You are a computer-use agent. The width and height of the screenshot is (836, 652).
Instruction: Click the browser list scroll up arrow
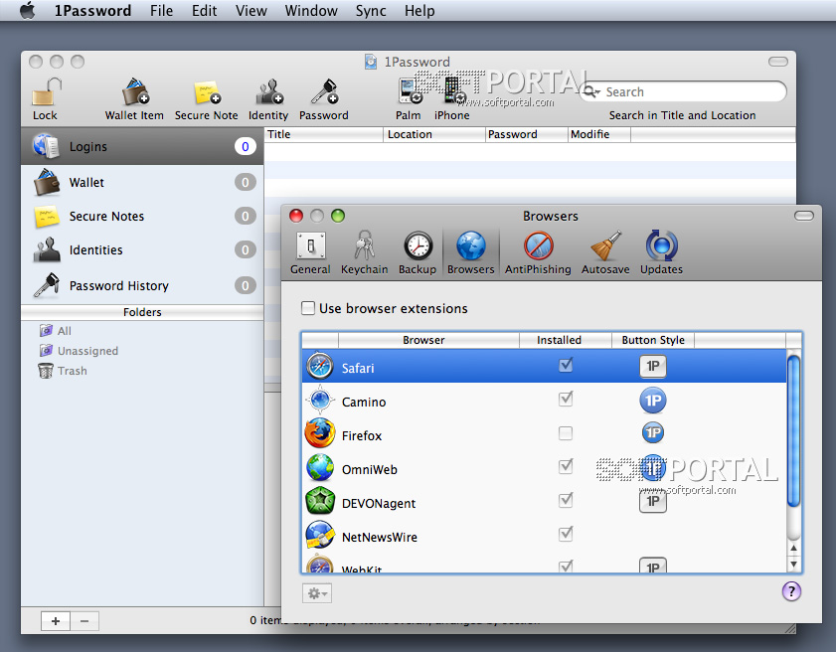pos(794,548)
